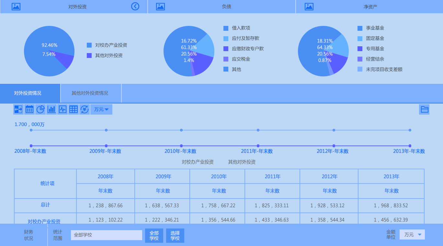Click the 全部学校 input field

(107, 235)
